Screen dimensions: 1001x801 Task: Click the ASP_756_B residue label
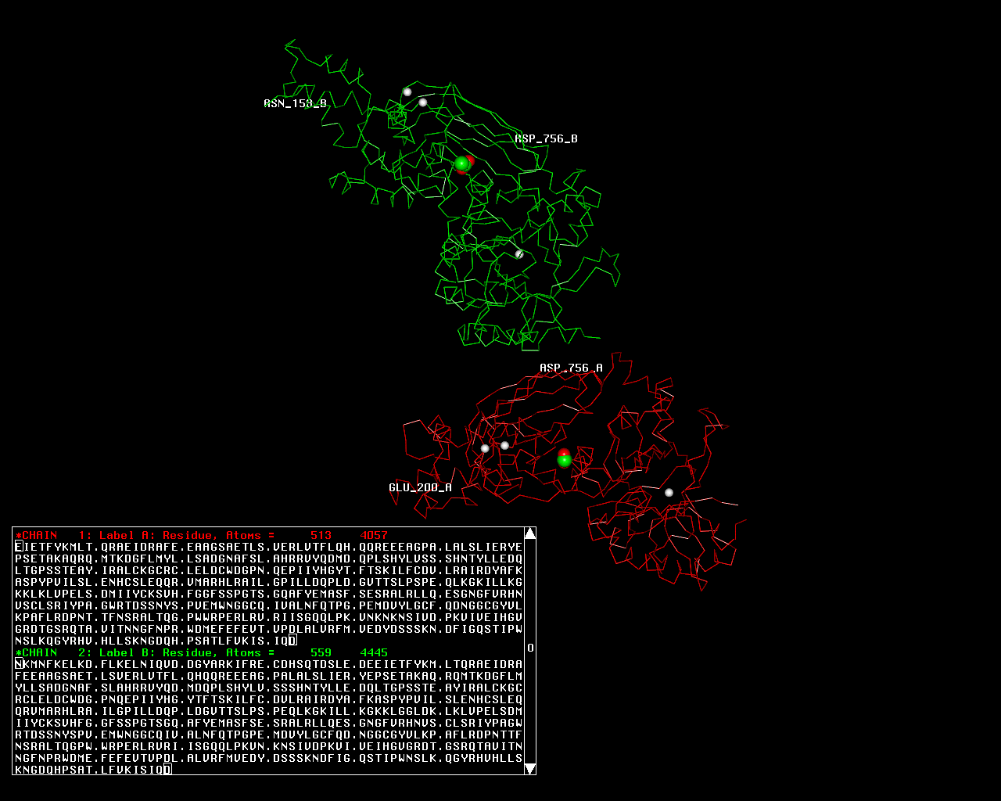pos(546,138)
